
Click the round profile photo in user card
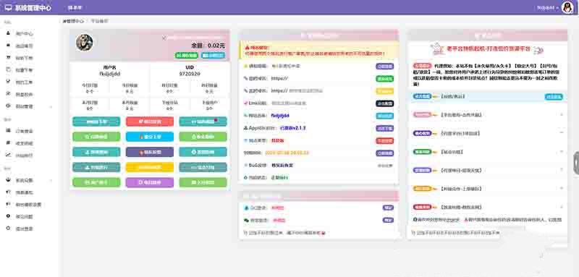pos(84,43)
